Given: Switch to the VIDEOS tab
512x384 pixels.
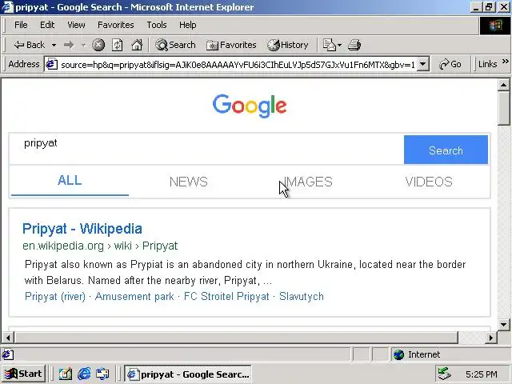Looking at the screenshot, I should tap(429, 182).
